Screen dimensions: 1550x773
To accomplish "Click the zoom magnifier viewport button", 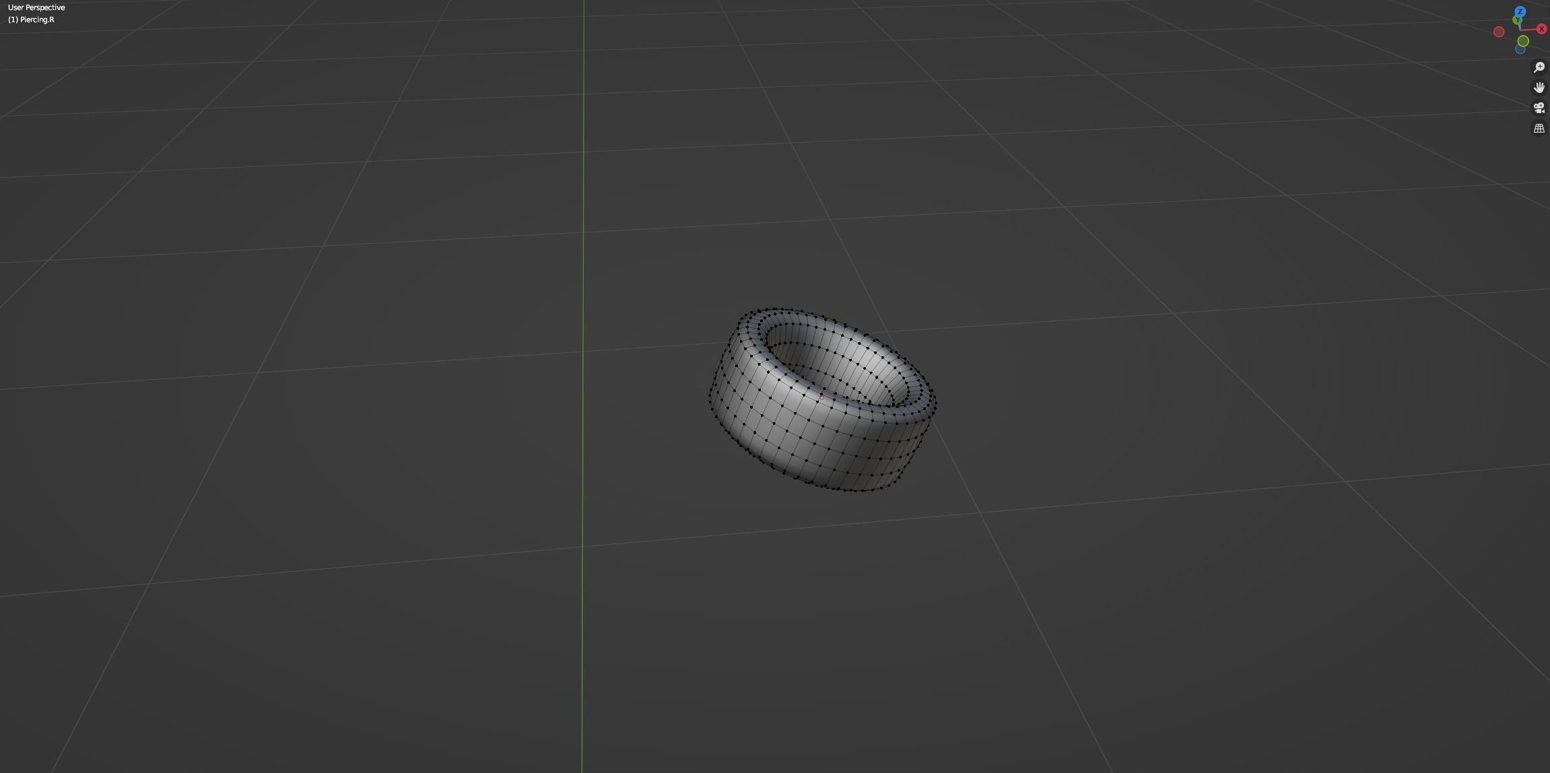I will pos(1539,67).
